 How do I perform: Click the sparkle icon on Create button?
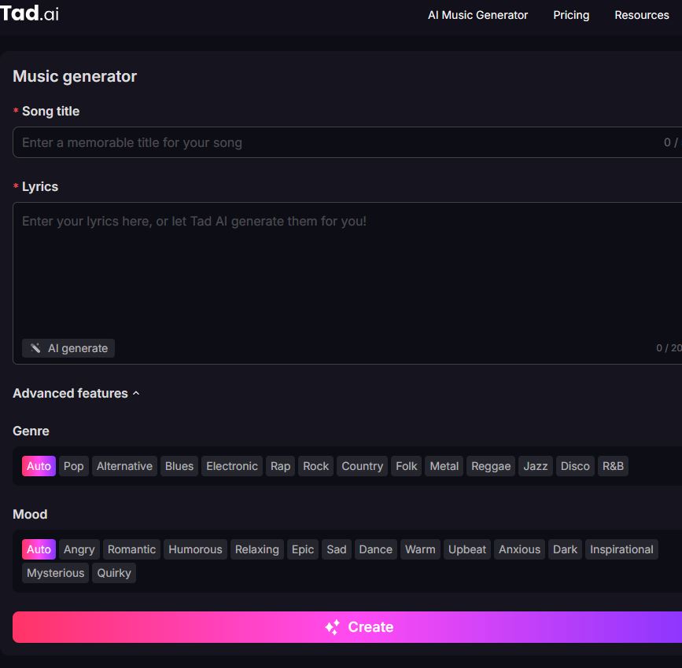coord(332,627)
